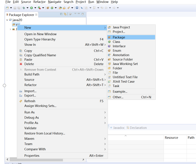The image size is (196, 164).
Task: Click the Search flashlight toolbar icon
Action: click(x=68, y=8)
